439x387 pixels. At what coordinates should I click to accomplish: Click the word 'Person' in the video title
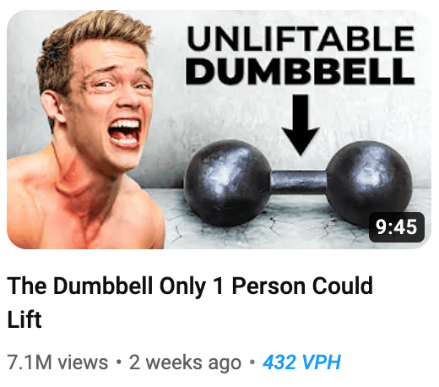point(268,286)
